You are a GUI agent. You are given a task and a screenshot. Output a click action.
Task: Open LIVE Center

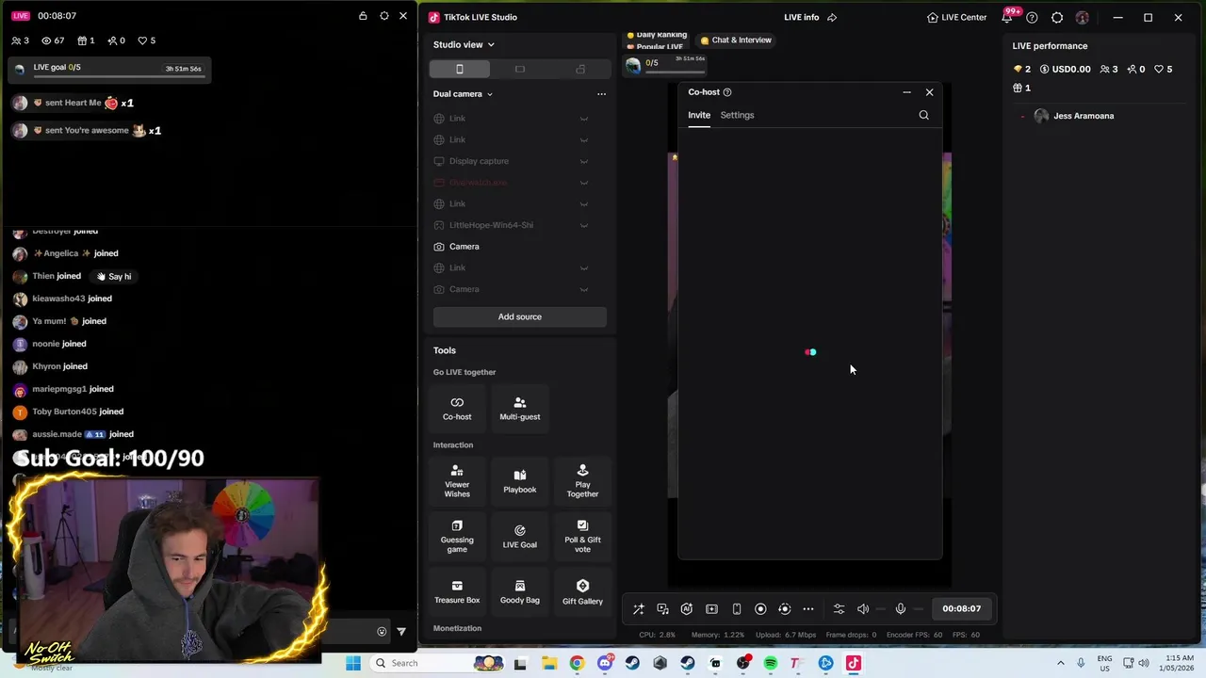click(956, 17)
